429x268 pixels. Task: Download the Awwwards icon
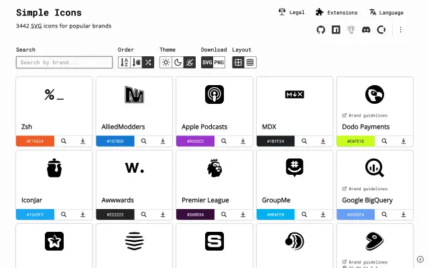tap(163, 214)
